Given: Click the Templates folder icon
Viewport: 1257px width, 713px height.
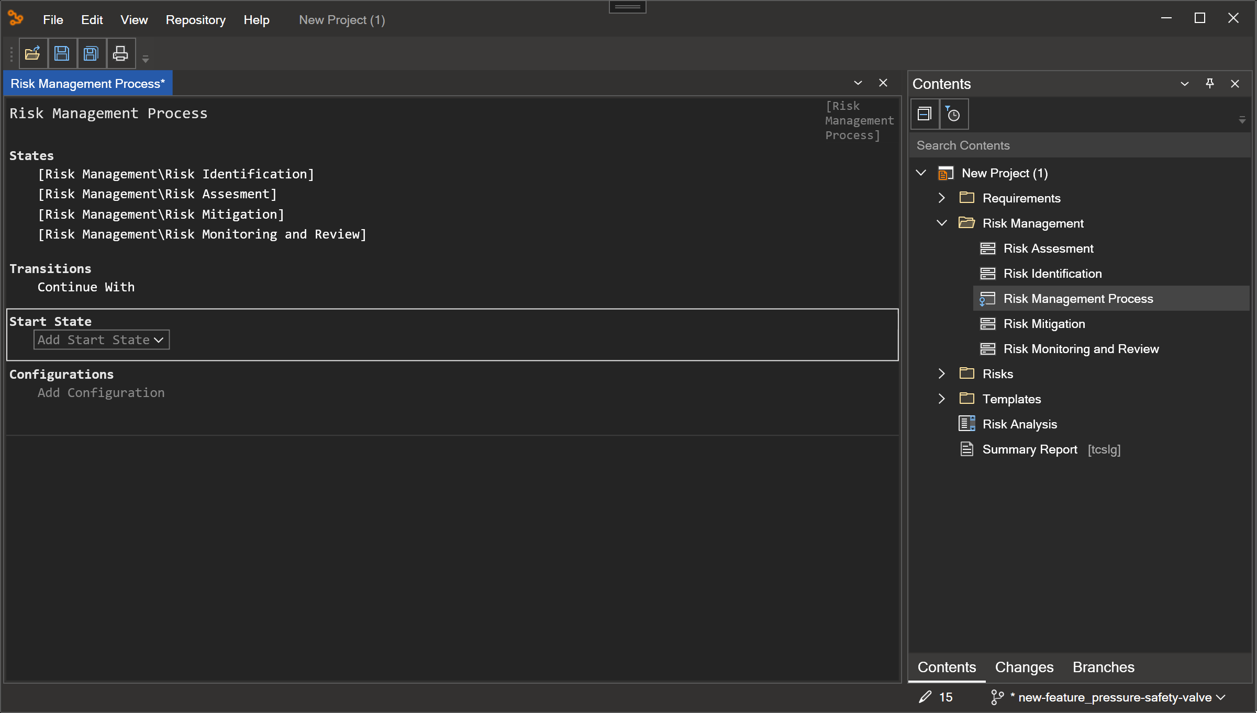Looking at the screenshot, I should pos(966,399).
